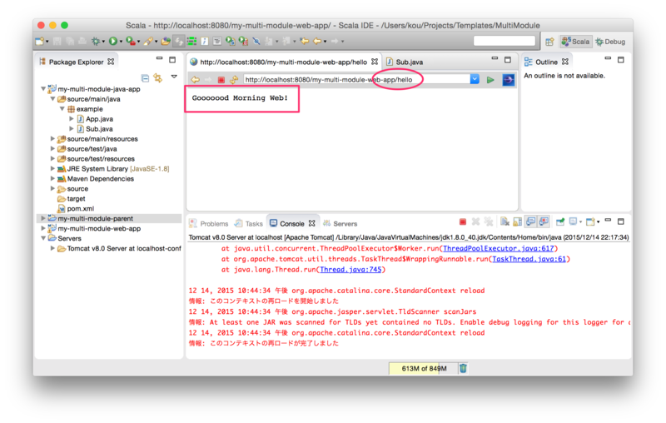The width and height of the screenshot is (666, 423).
Task: Click the Back navigation arrow in main toolbar
Action: point(317,41)
